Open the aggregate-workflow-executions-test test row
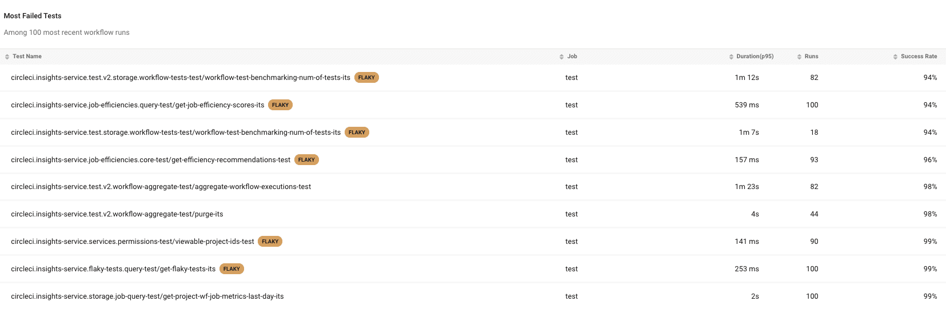 click(473, 187)
